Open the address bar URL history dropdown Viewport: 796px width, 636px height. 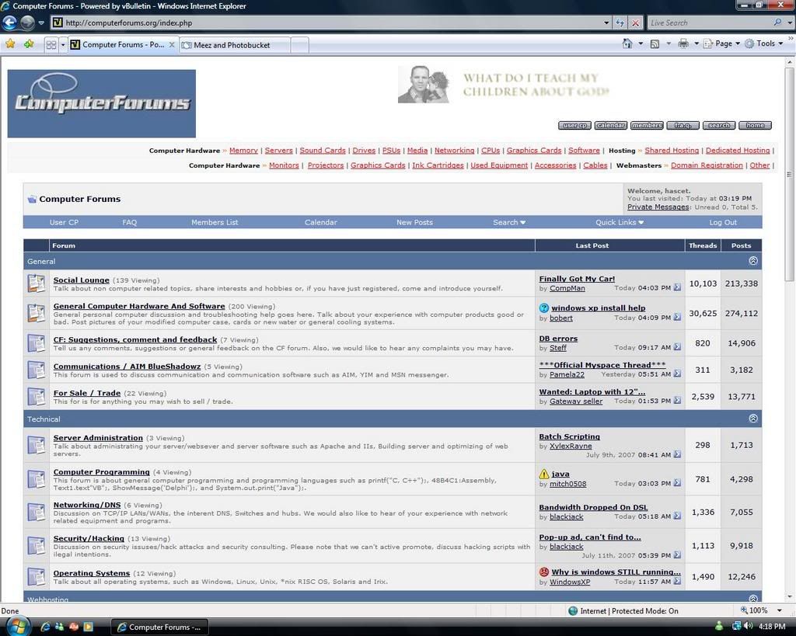point(606,23)
